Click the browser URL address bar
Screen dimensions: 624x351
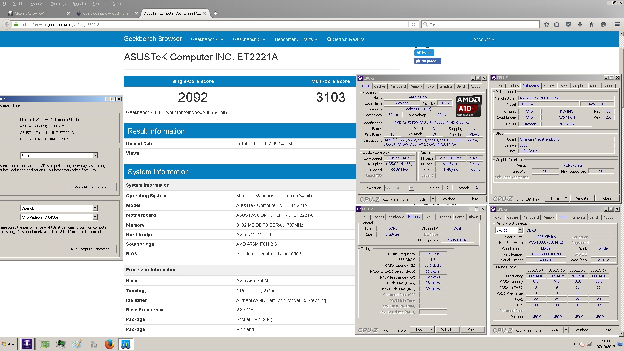[x=214, y=24]
